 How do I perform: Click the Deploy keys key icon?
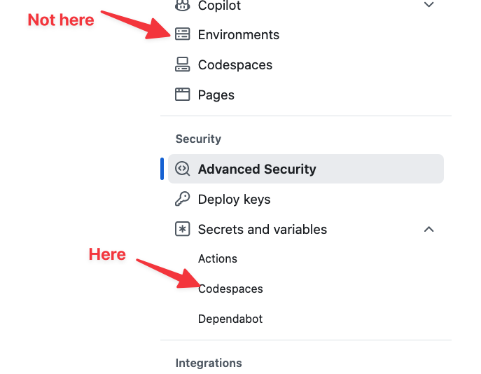pos(182,199)
